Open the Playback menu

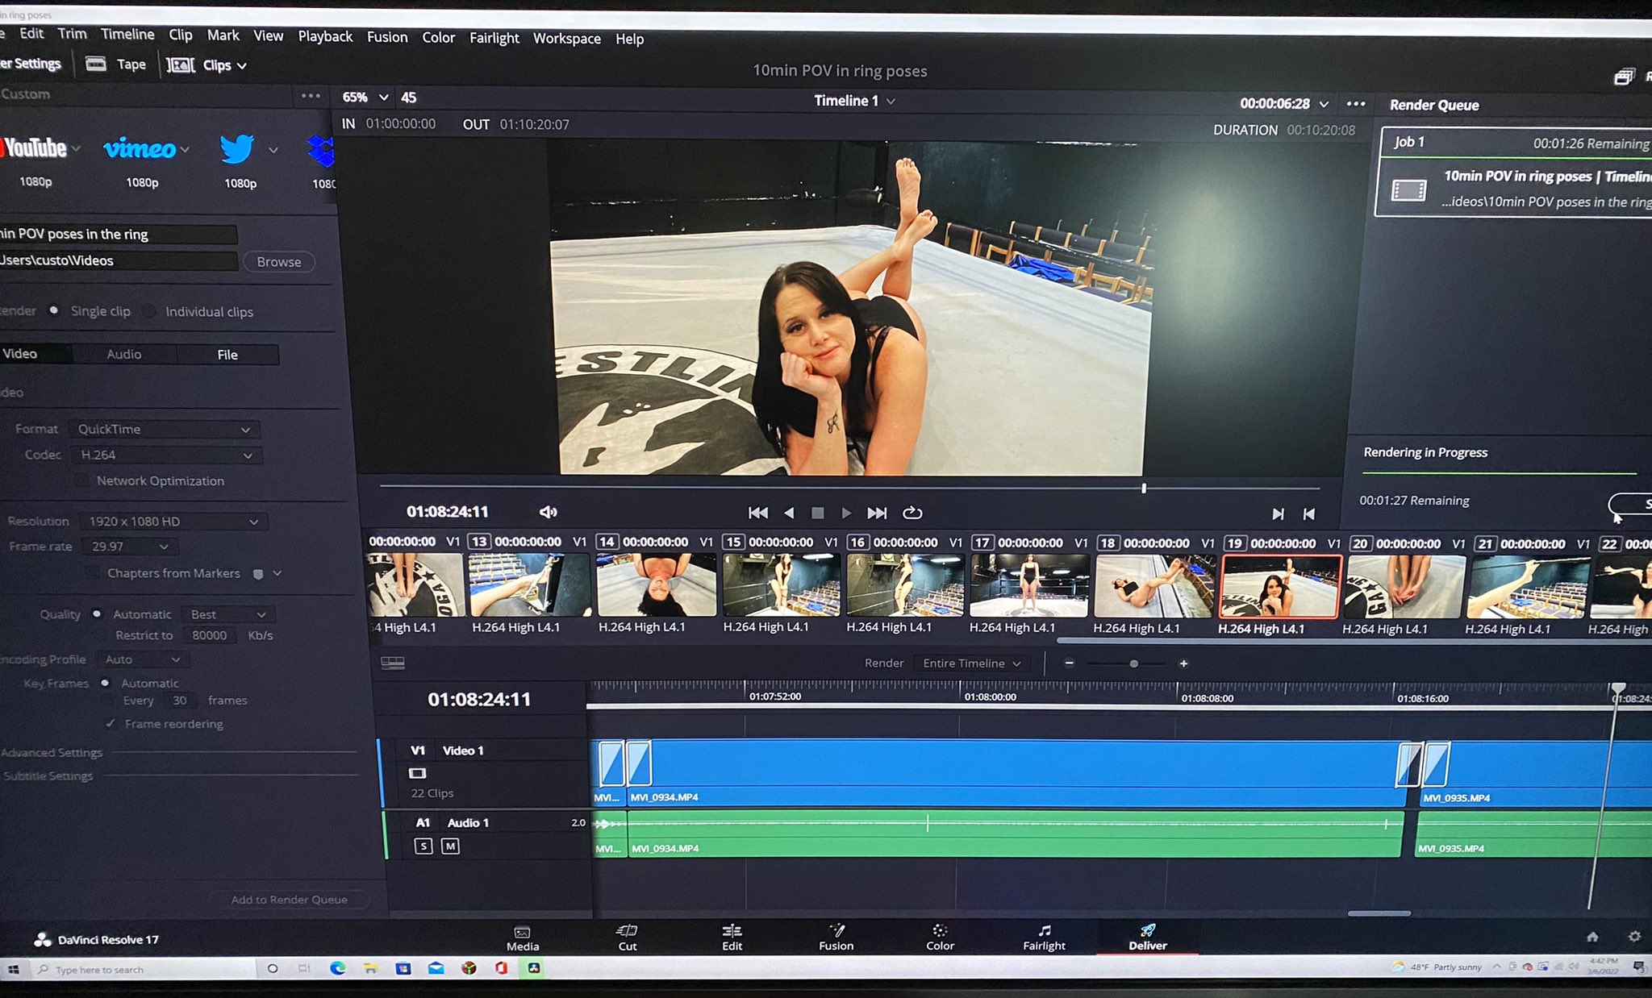[324, 36]
